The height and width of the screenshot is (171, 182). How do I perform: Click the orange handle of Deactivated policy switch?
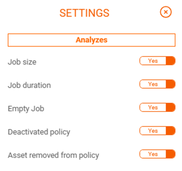171,131
